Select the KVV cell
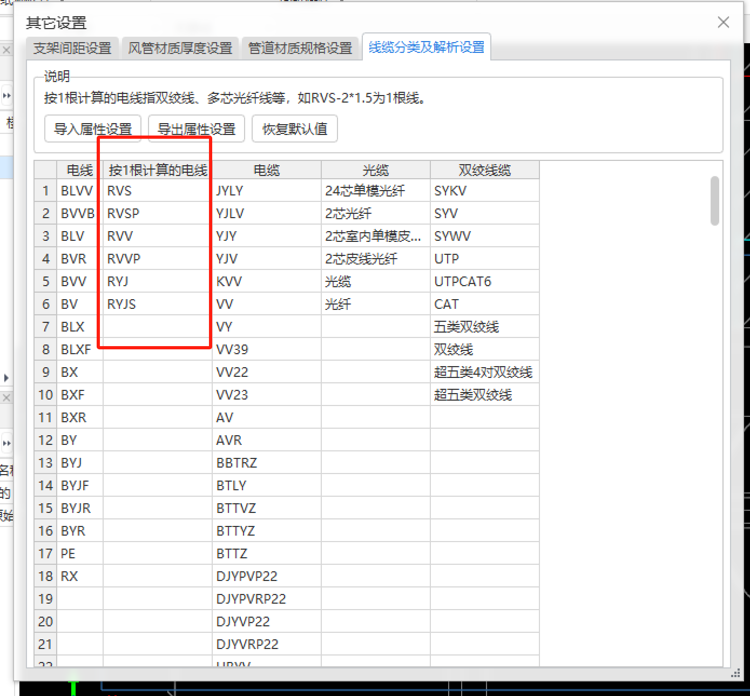Image resolution: width=750 pixels, height=696 pixels. (267, 281)
